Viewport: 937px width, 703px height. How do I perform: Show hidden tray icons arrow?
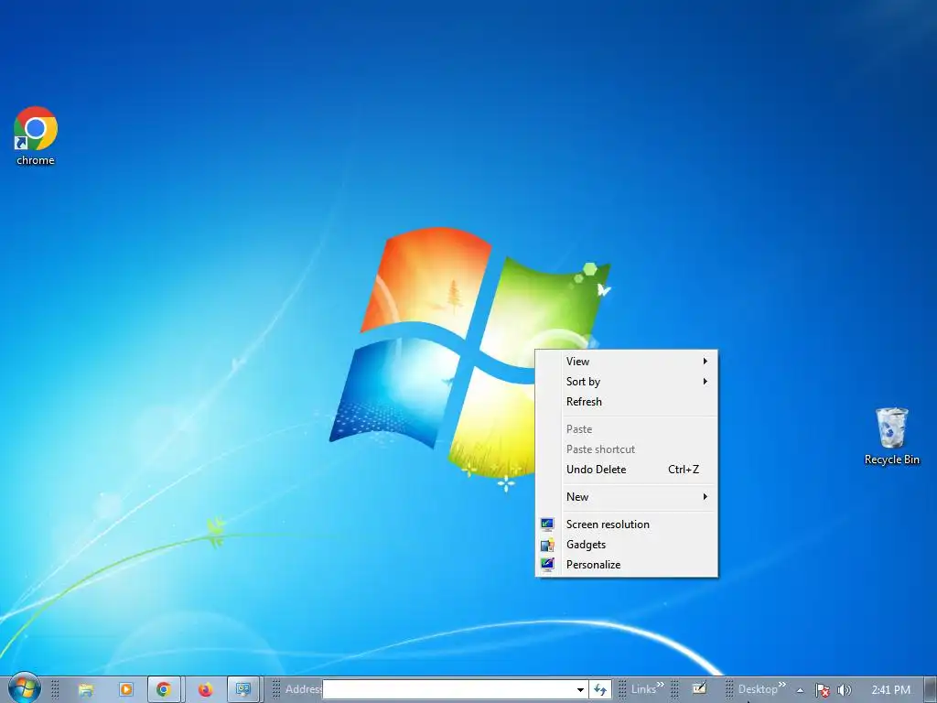point(800,690)
